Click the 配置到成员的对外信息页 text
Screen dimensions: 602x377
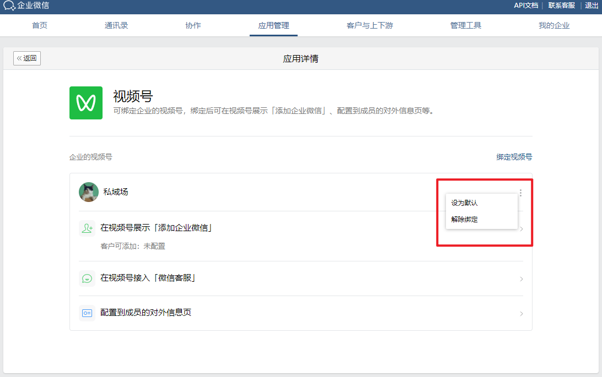click(146, 312)
